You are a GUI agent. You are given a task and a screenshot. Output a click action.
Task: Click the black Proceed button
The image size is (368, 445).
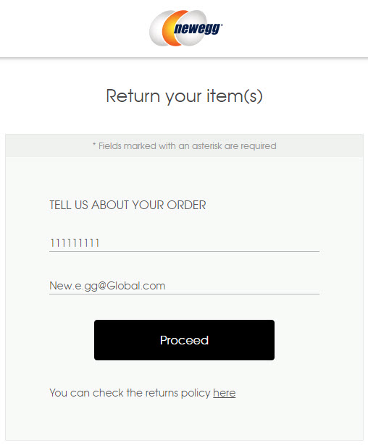[184, 340]
